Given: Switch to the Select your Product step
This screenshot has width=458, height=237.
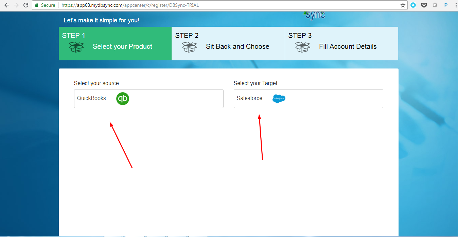Looking at the screenshot, I should (115, 43).
